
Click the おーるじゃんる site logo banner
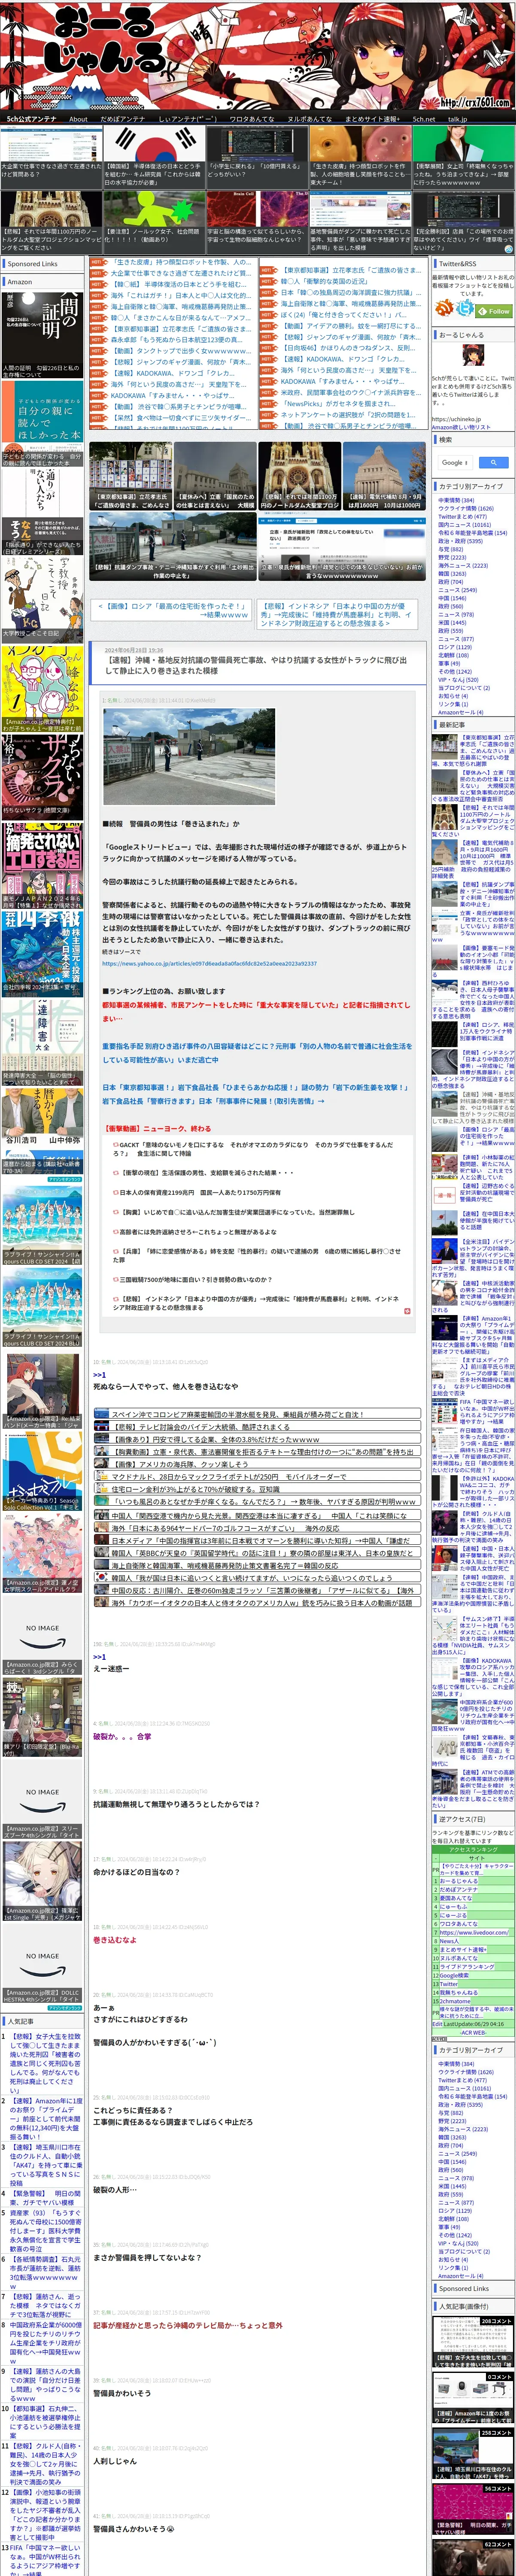(257, 55)
